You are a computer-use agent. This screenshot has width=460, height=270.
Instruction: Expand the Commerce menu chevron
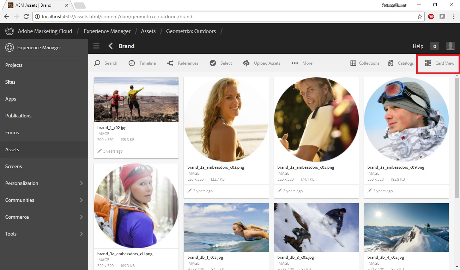pos(81,217)
